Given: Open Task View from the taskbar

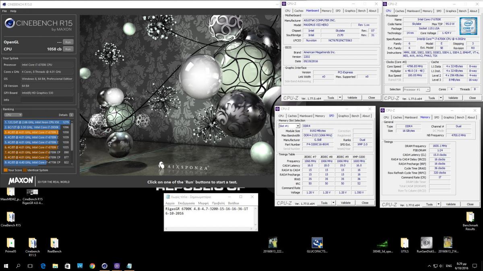Looking at the screenshot, I should (30, 266).
